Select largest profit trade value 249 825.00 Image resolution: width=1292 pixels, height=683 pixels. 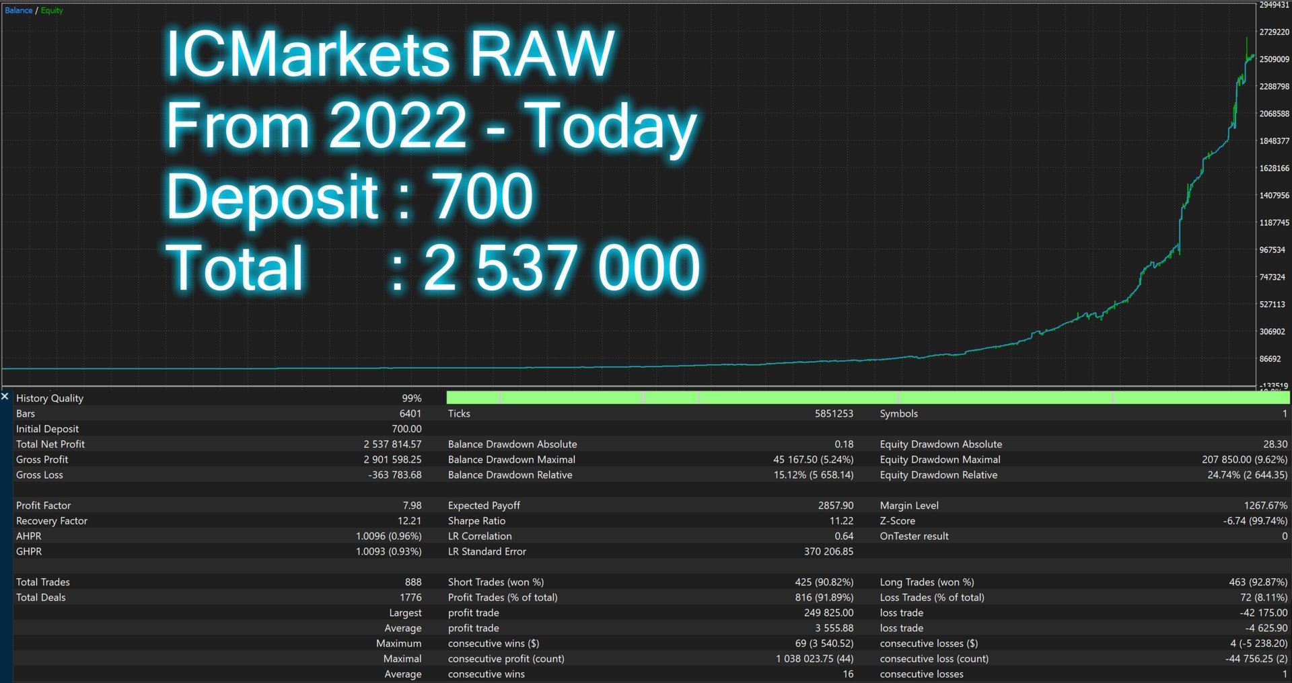point(829,613)
